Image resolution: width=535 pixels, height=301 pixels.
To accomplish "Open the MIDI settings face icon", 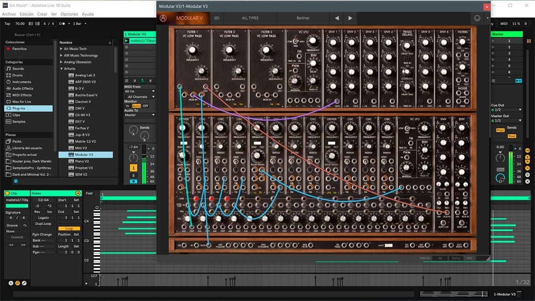I will (x=477, y=18).
